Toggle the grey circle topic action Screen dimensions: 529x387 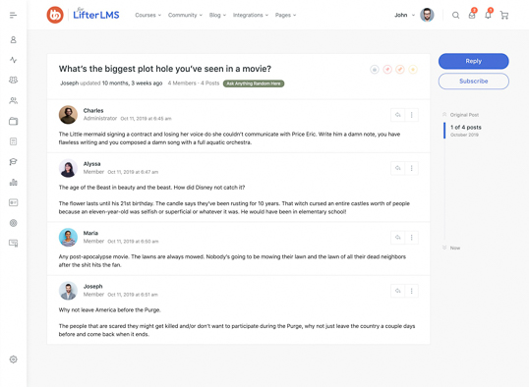click(375, 70)
